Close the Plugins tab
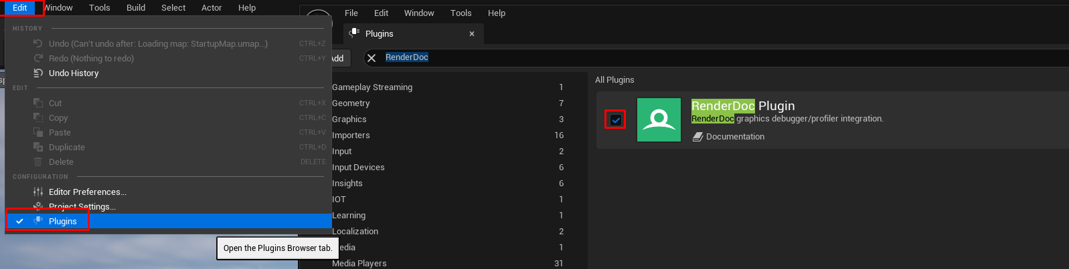The height and width of the screenshot is (269, 1069). [472, 34]
